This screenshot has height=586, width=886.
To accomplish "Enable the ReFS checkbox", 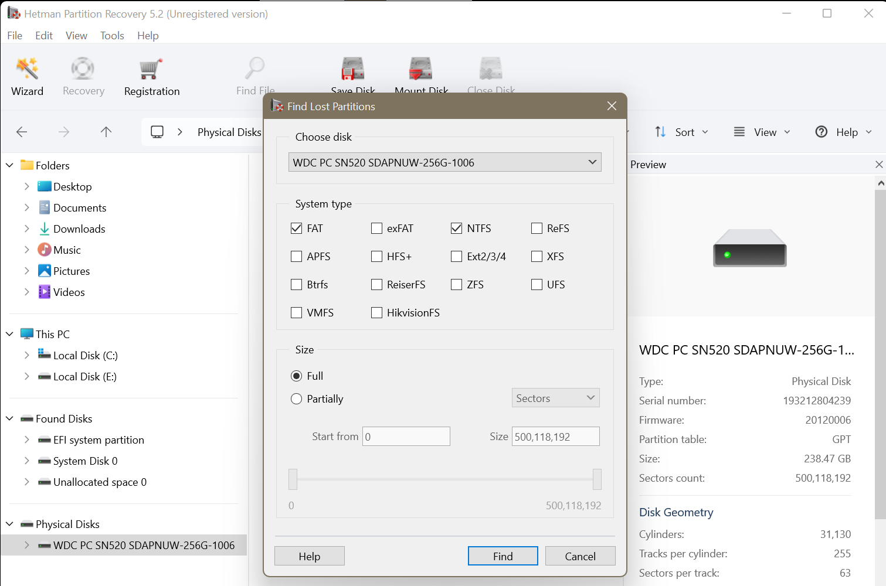I will click(537, 229).
